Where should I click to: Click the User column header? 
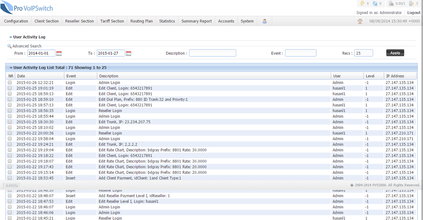[347, 76]
